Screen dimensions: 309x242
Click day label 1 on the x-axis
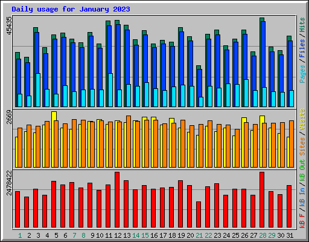point(20,235)
